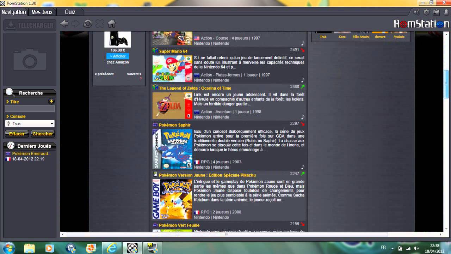Click the Effacer button

pos(17,134)
